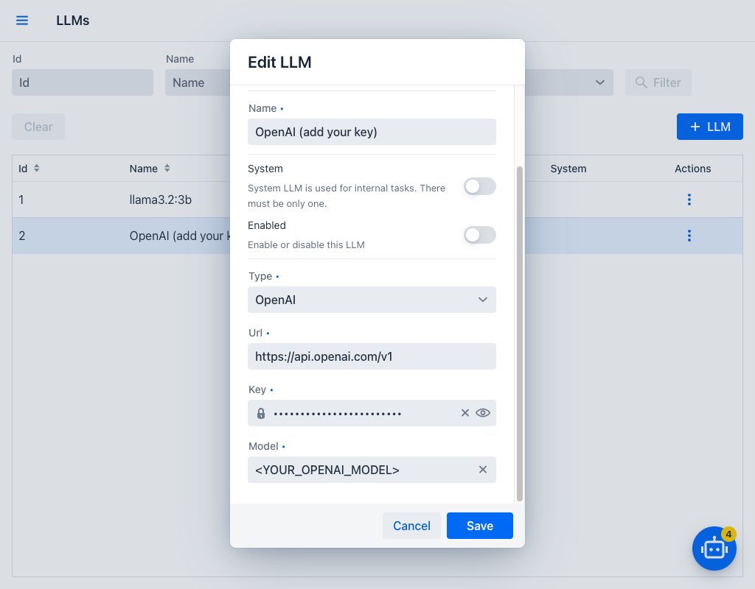
Task: Save the LLM changes
Action: click(x=479, y=526)
